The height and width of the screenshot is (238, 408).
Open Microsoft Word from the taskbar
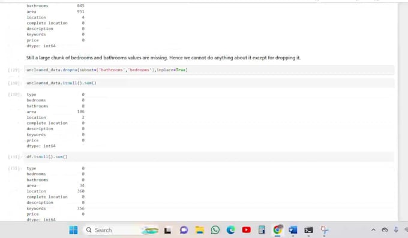coord(293,230)
